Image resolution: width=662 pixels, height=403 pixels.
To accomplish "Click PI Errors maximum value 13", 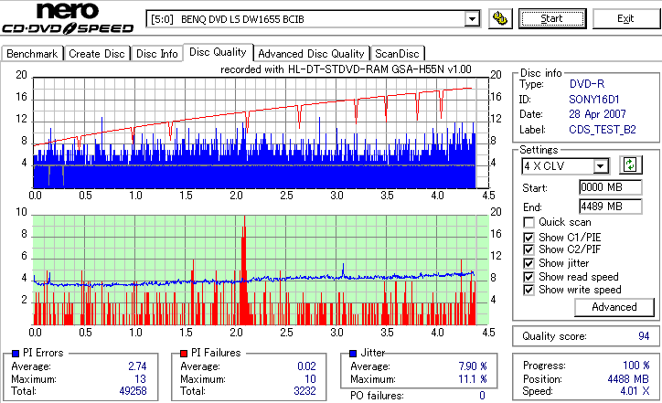I will 140,379.
